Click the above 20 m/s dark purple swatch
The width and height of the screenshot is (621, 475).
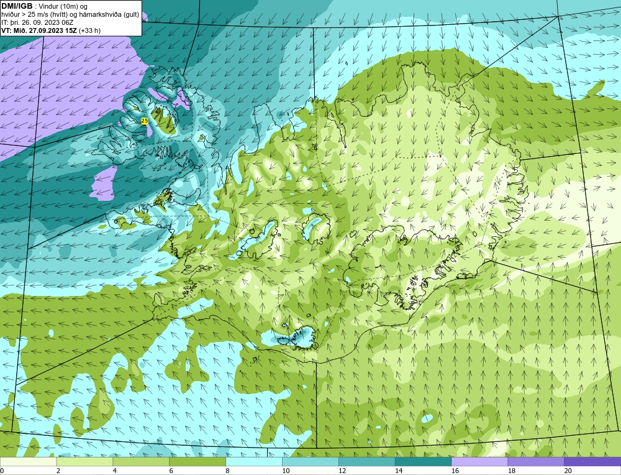(593, 461)
